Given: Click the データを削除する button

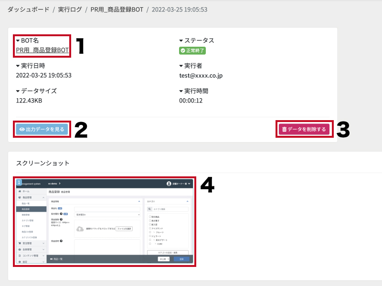Looking at the screenshot, I should [304, 129].
